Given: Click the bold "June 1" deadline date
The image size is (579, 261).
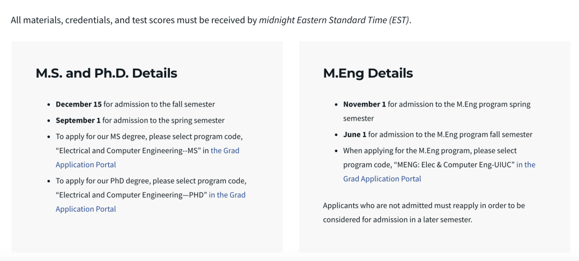Looking at the screenshot, I should pyautogui.click(x=354, y=135).
